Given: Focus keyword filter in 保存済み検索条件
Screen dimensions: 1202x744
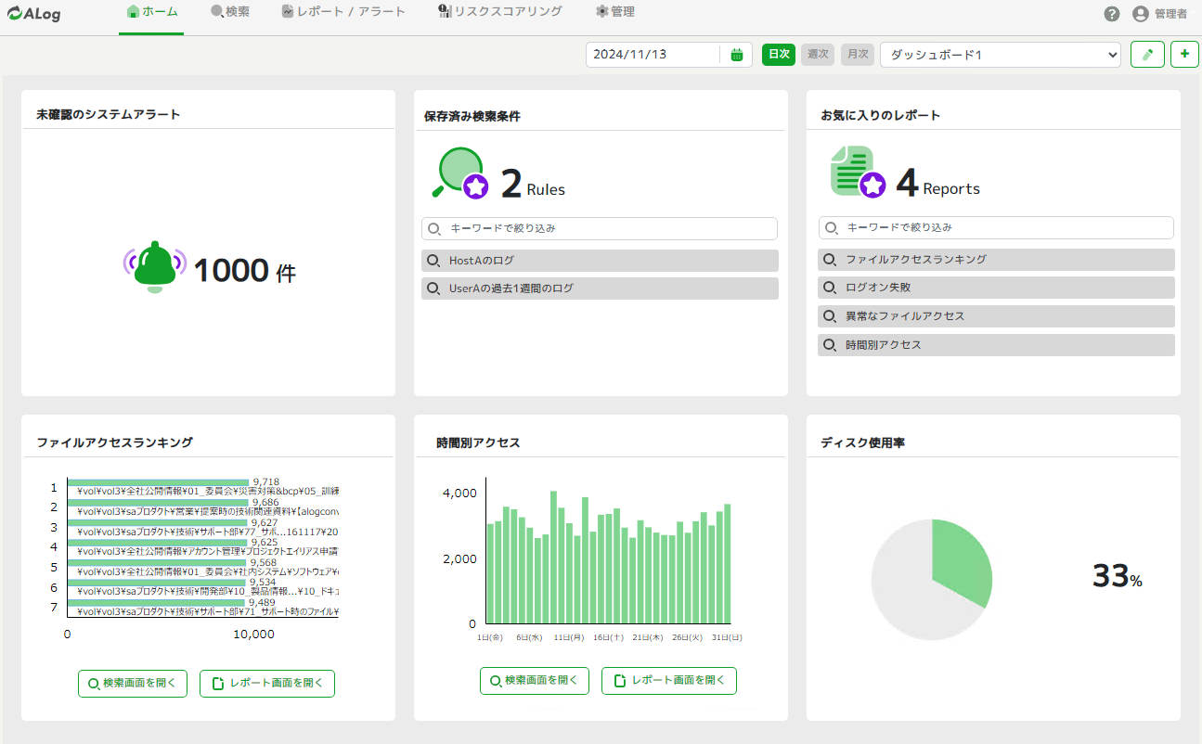Looking at the screenshot, I should click(x=600, y=228).
